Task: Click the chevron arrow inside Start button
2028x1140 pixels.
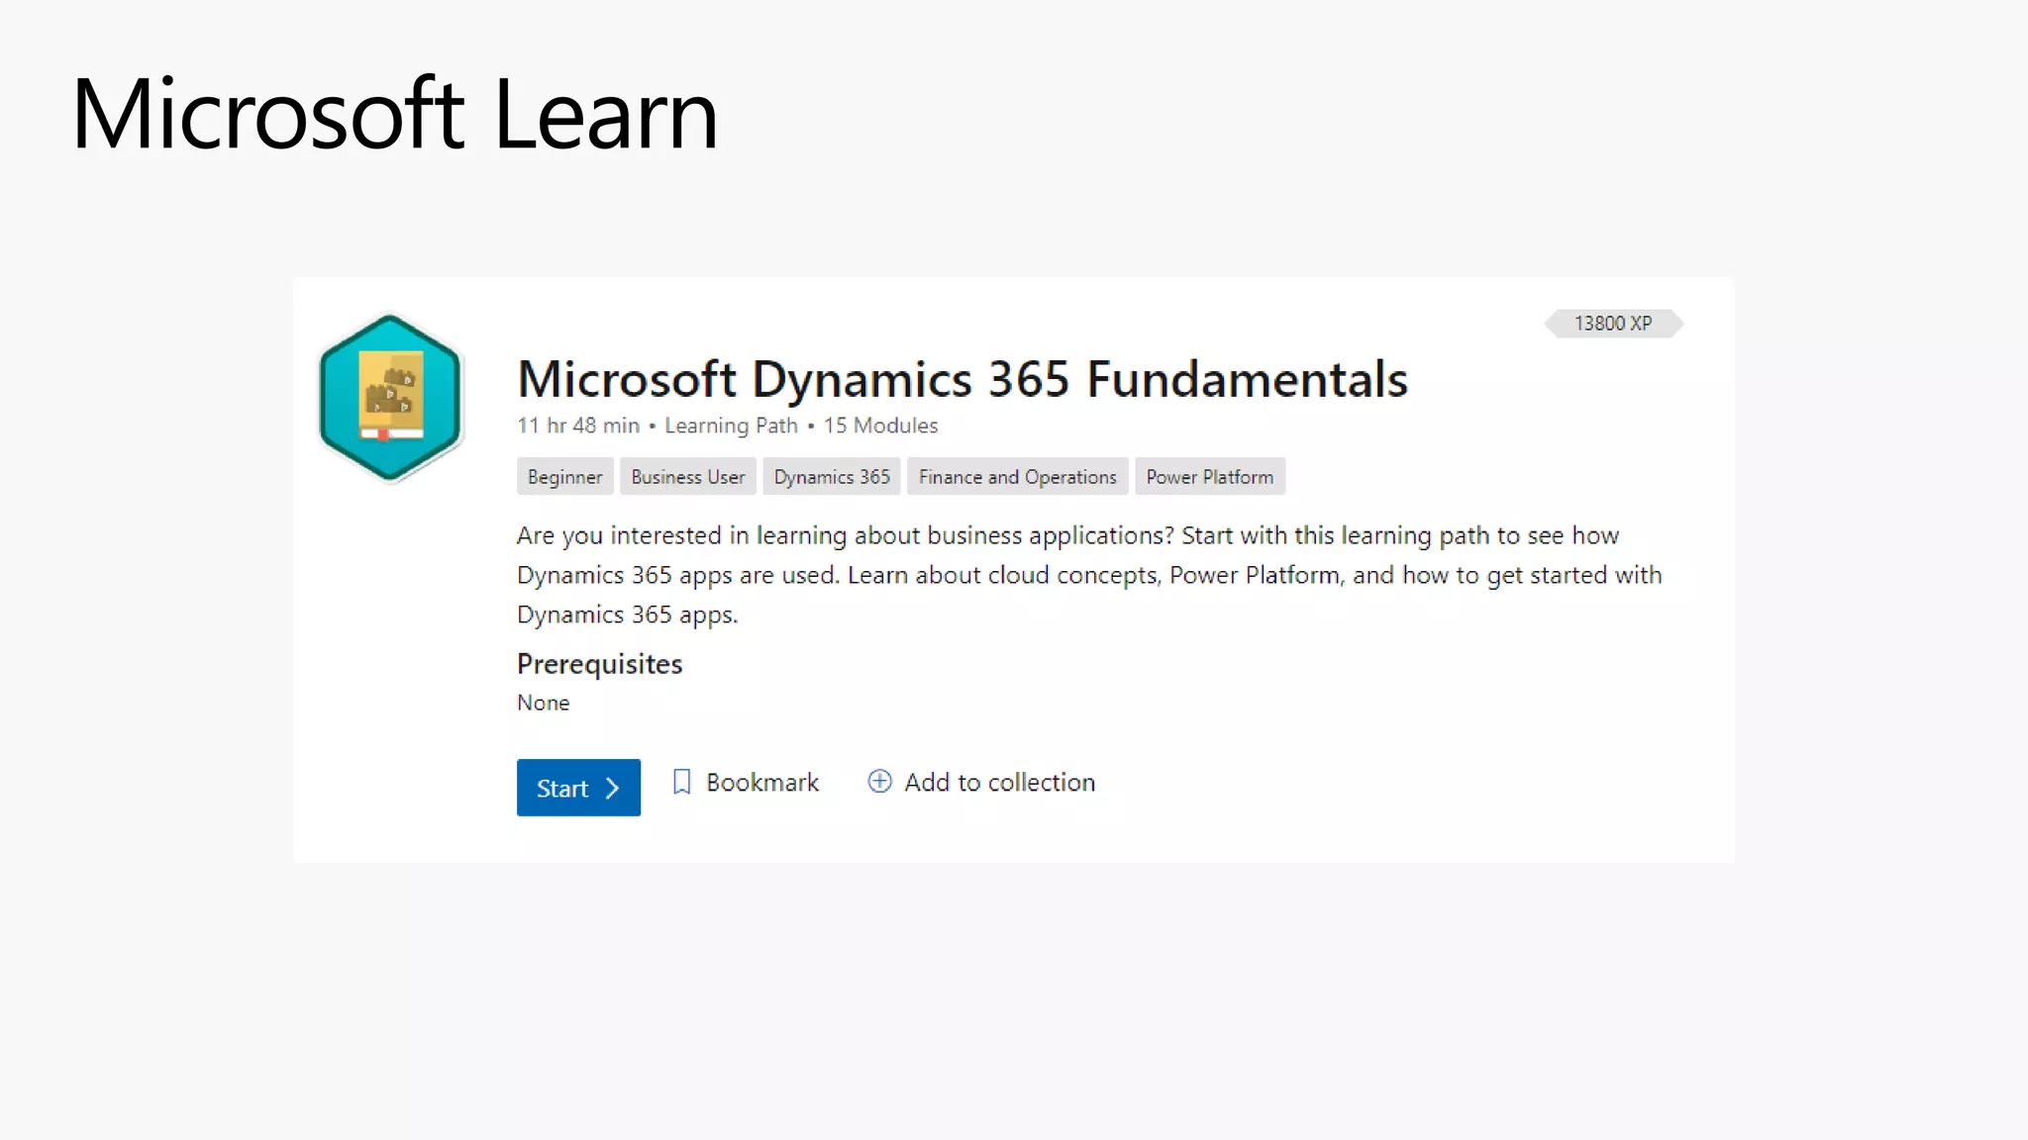Action: [613, 789]
